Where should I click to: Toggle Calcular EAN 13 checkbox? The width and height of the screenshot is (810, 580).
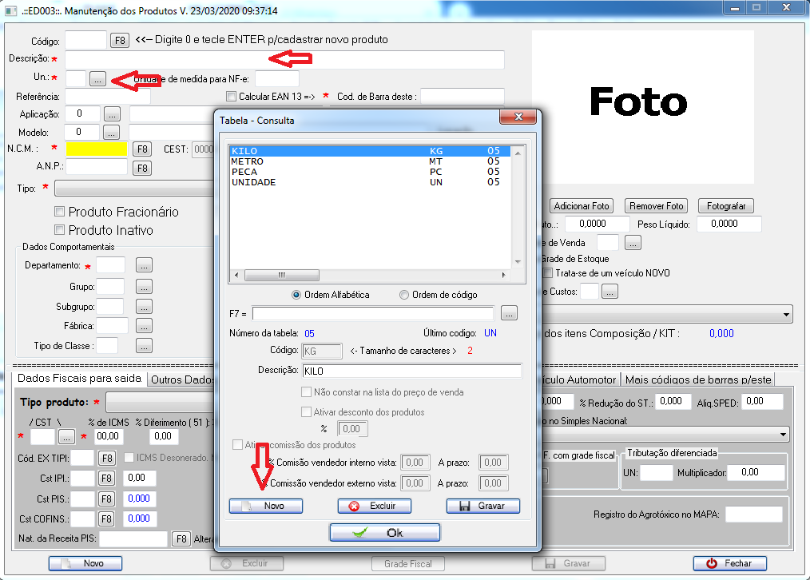click(x=232, y=97)
